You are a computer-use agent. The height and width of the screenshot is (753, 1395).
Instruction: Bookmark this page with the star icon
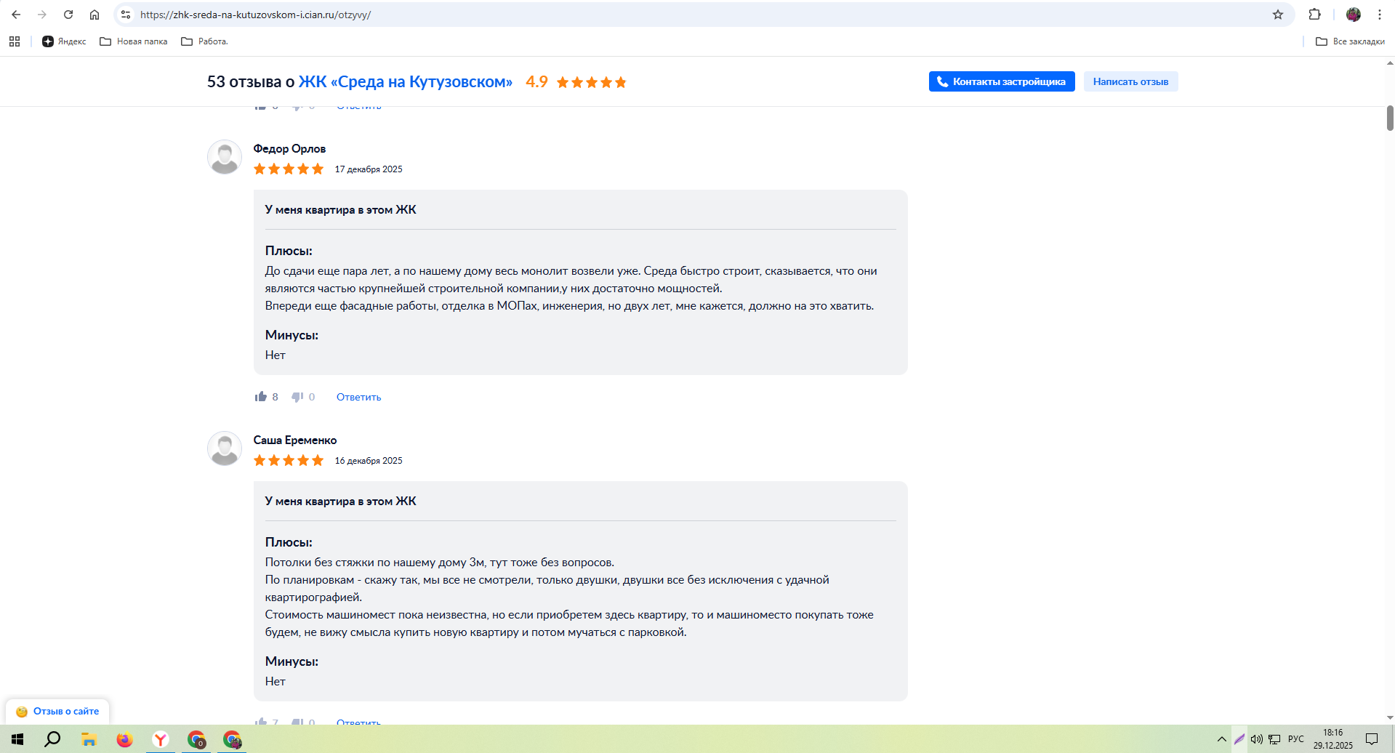(x=1278, y=15)
